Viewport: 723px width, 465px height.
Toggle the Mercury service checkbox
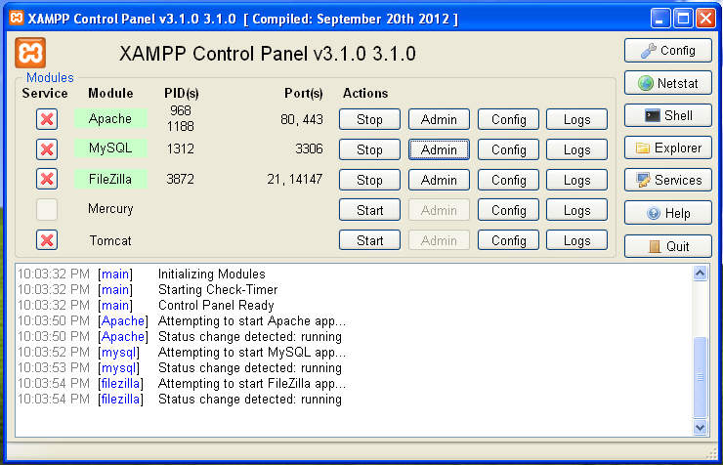tap(47, 210)
